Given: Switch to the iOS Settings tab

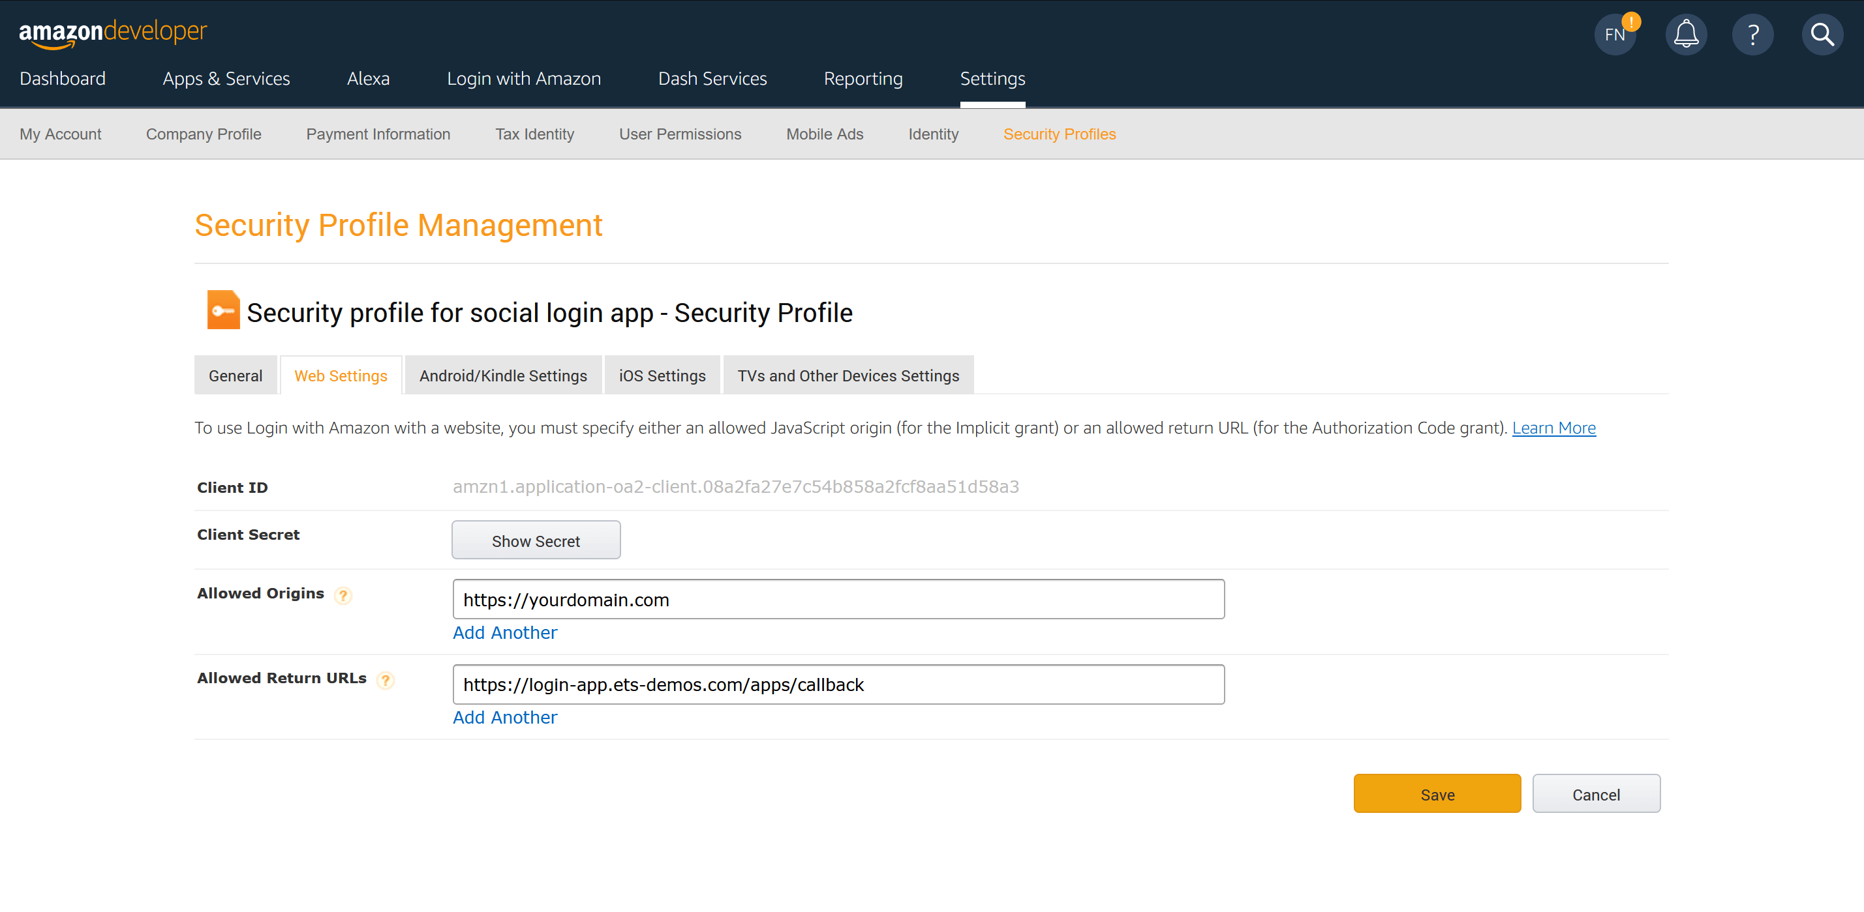Looking at the screenshot, I should coord(662,375).
